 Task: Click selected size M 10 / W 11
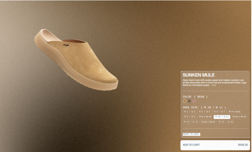tap(221, 117)
